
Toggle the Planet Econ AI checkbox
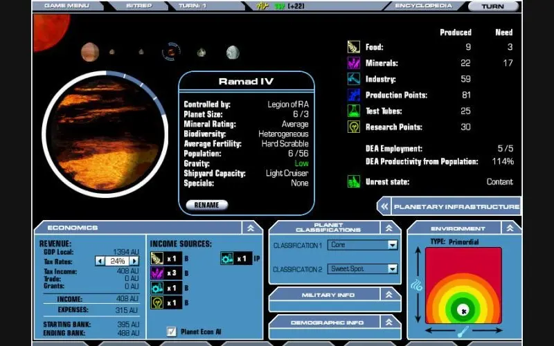tap(172, 331)
